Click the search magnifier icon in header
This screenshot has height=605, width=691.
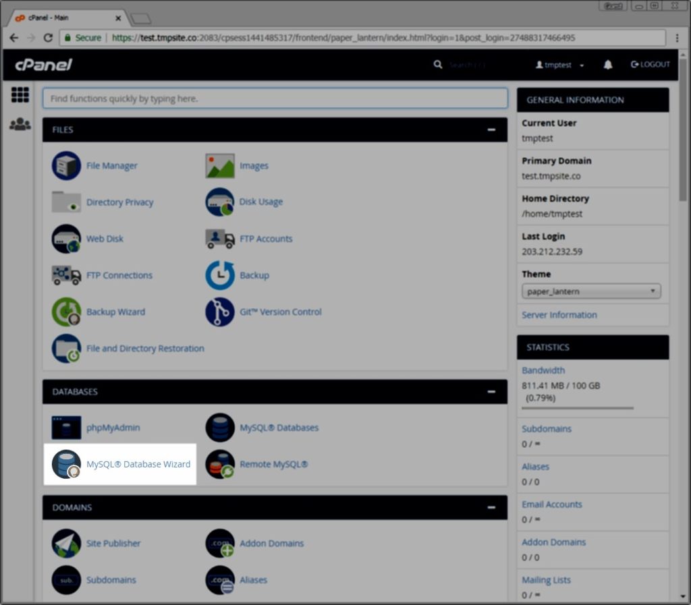[437, 64]
